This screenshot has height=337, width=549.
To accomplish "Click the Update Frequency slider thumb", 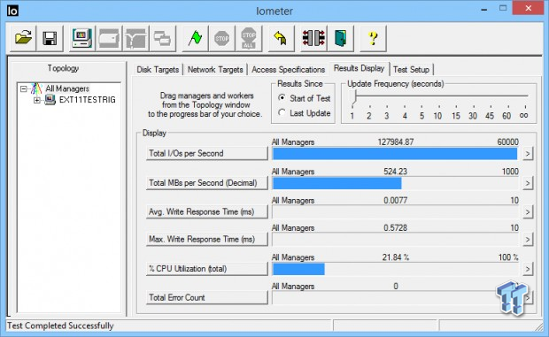I will point(354,96).
